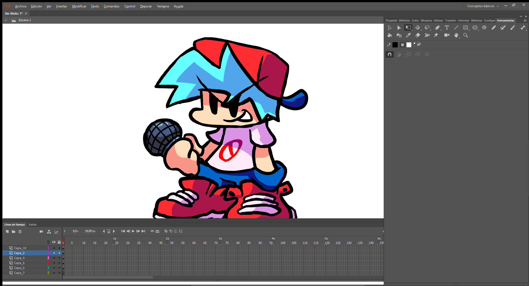Create a new layer
Screen dimensions: 529x286
(7, 232)
